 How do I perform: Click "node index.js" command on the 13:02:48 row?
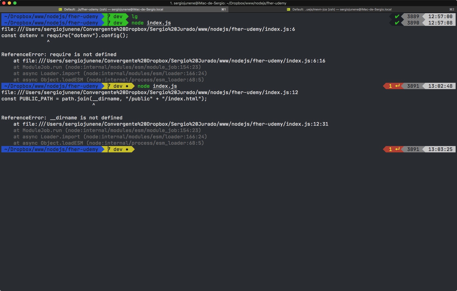(157, 86)
